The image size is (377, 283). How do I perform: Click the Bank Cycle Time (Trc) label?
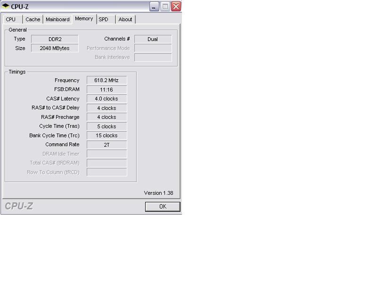pos(54,135)
